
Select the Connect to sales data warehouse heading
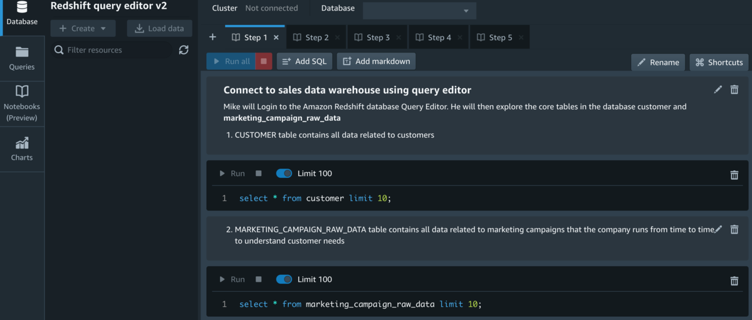pyautogui.click(x=347, y=90)
